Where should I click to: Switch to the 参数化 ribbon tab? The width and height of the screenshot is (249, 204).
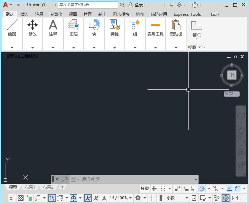click(x=56, y=14)
